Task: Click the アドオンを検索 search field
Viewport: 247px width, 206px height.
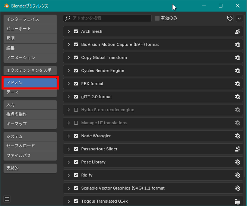Action: 107,18
